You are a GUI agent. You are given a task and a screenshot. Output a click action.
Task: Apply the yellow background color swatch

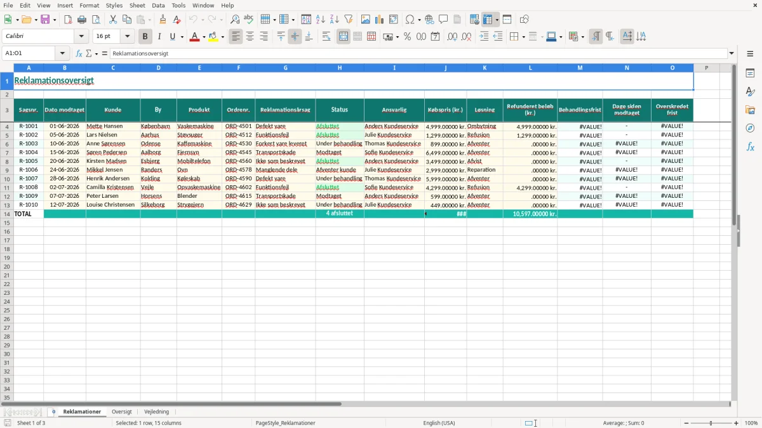[x=214, y=37]
